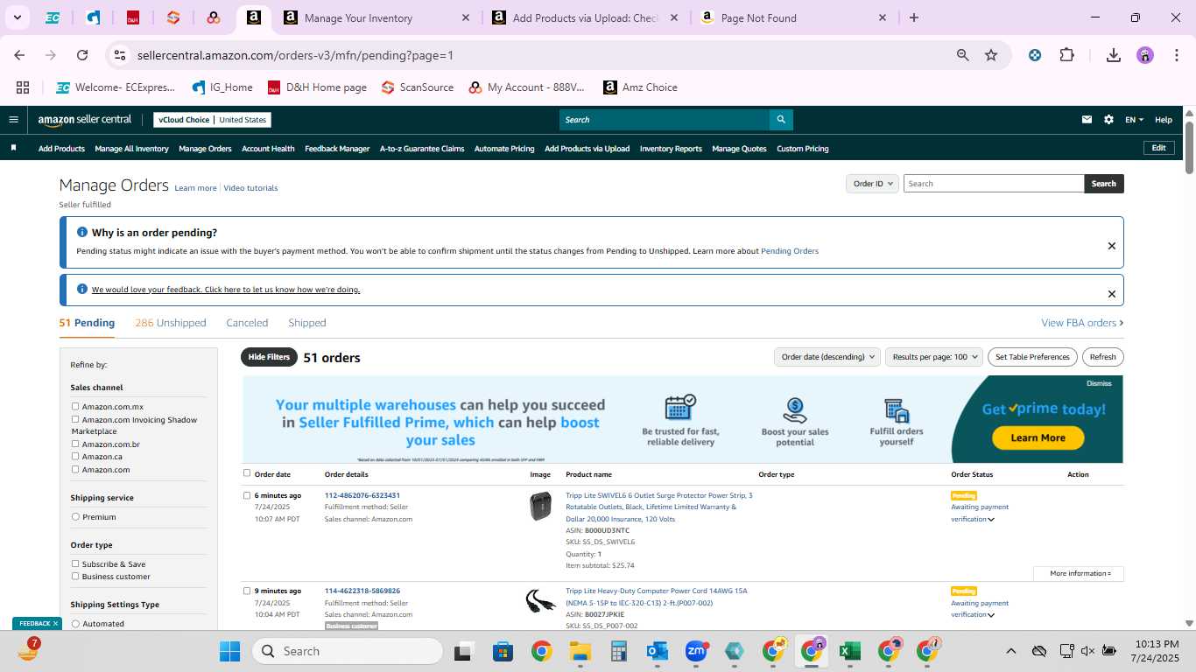Dismiss the feedback request banner
This screenshot has width=1196, height=672.
1112,294
